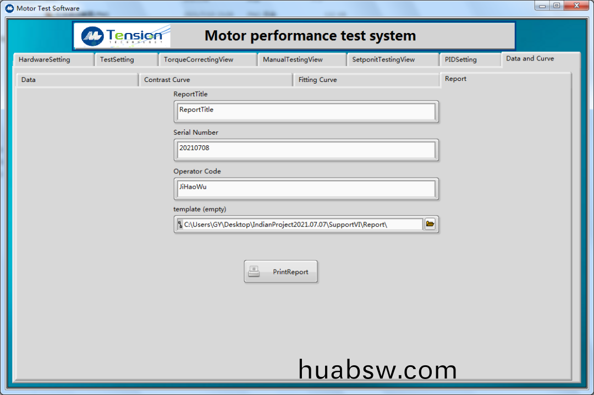594x395 pixels.
Task: Select the Report sub-tab
Action: (455, 79)
